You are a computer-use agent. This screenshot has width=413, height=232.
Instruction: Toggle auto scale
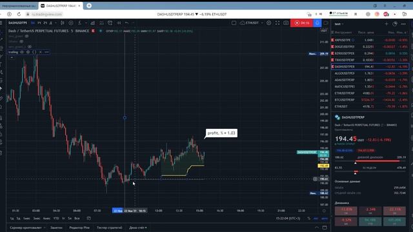point(325,218)
